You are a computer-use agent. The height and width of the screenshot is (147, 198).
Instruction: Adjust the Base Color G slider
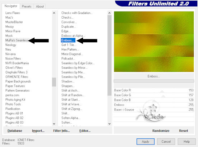(154, 95)
